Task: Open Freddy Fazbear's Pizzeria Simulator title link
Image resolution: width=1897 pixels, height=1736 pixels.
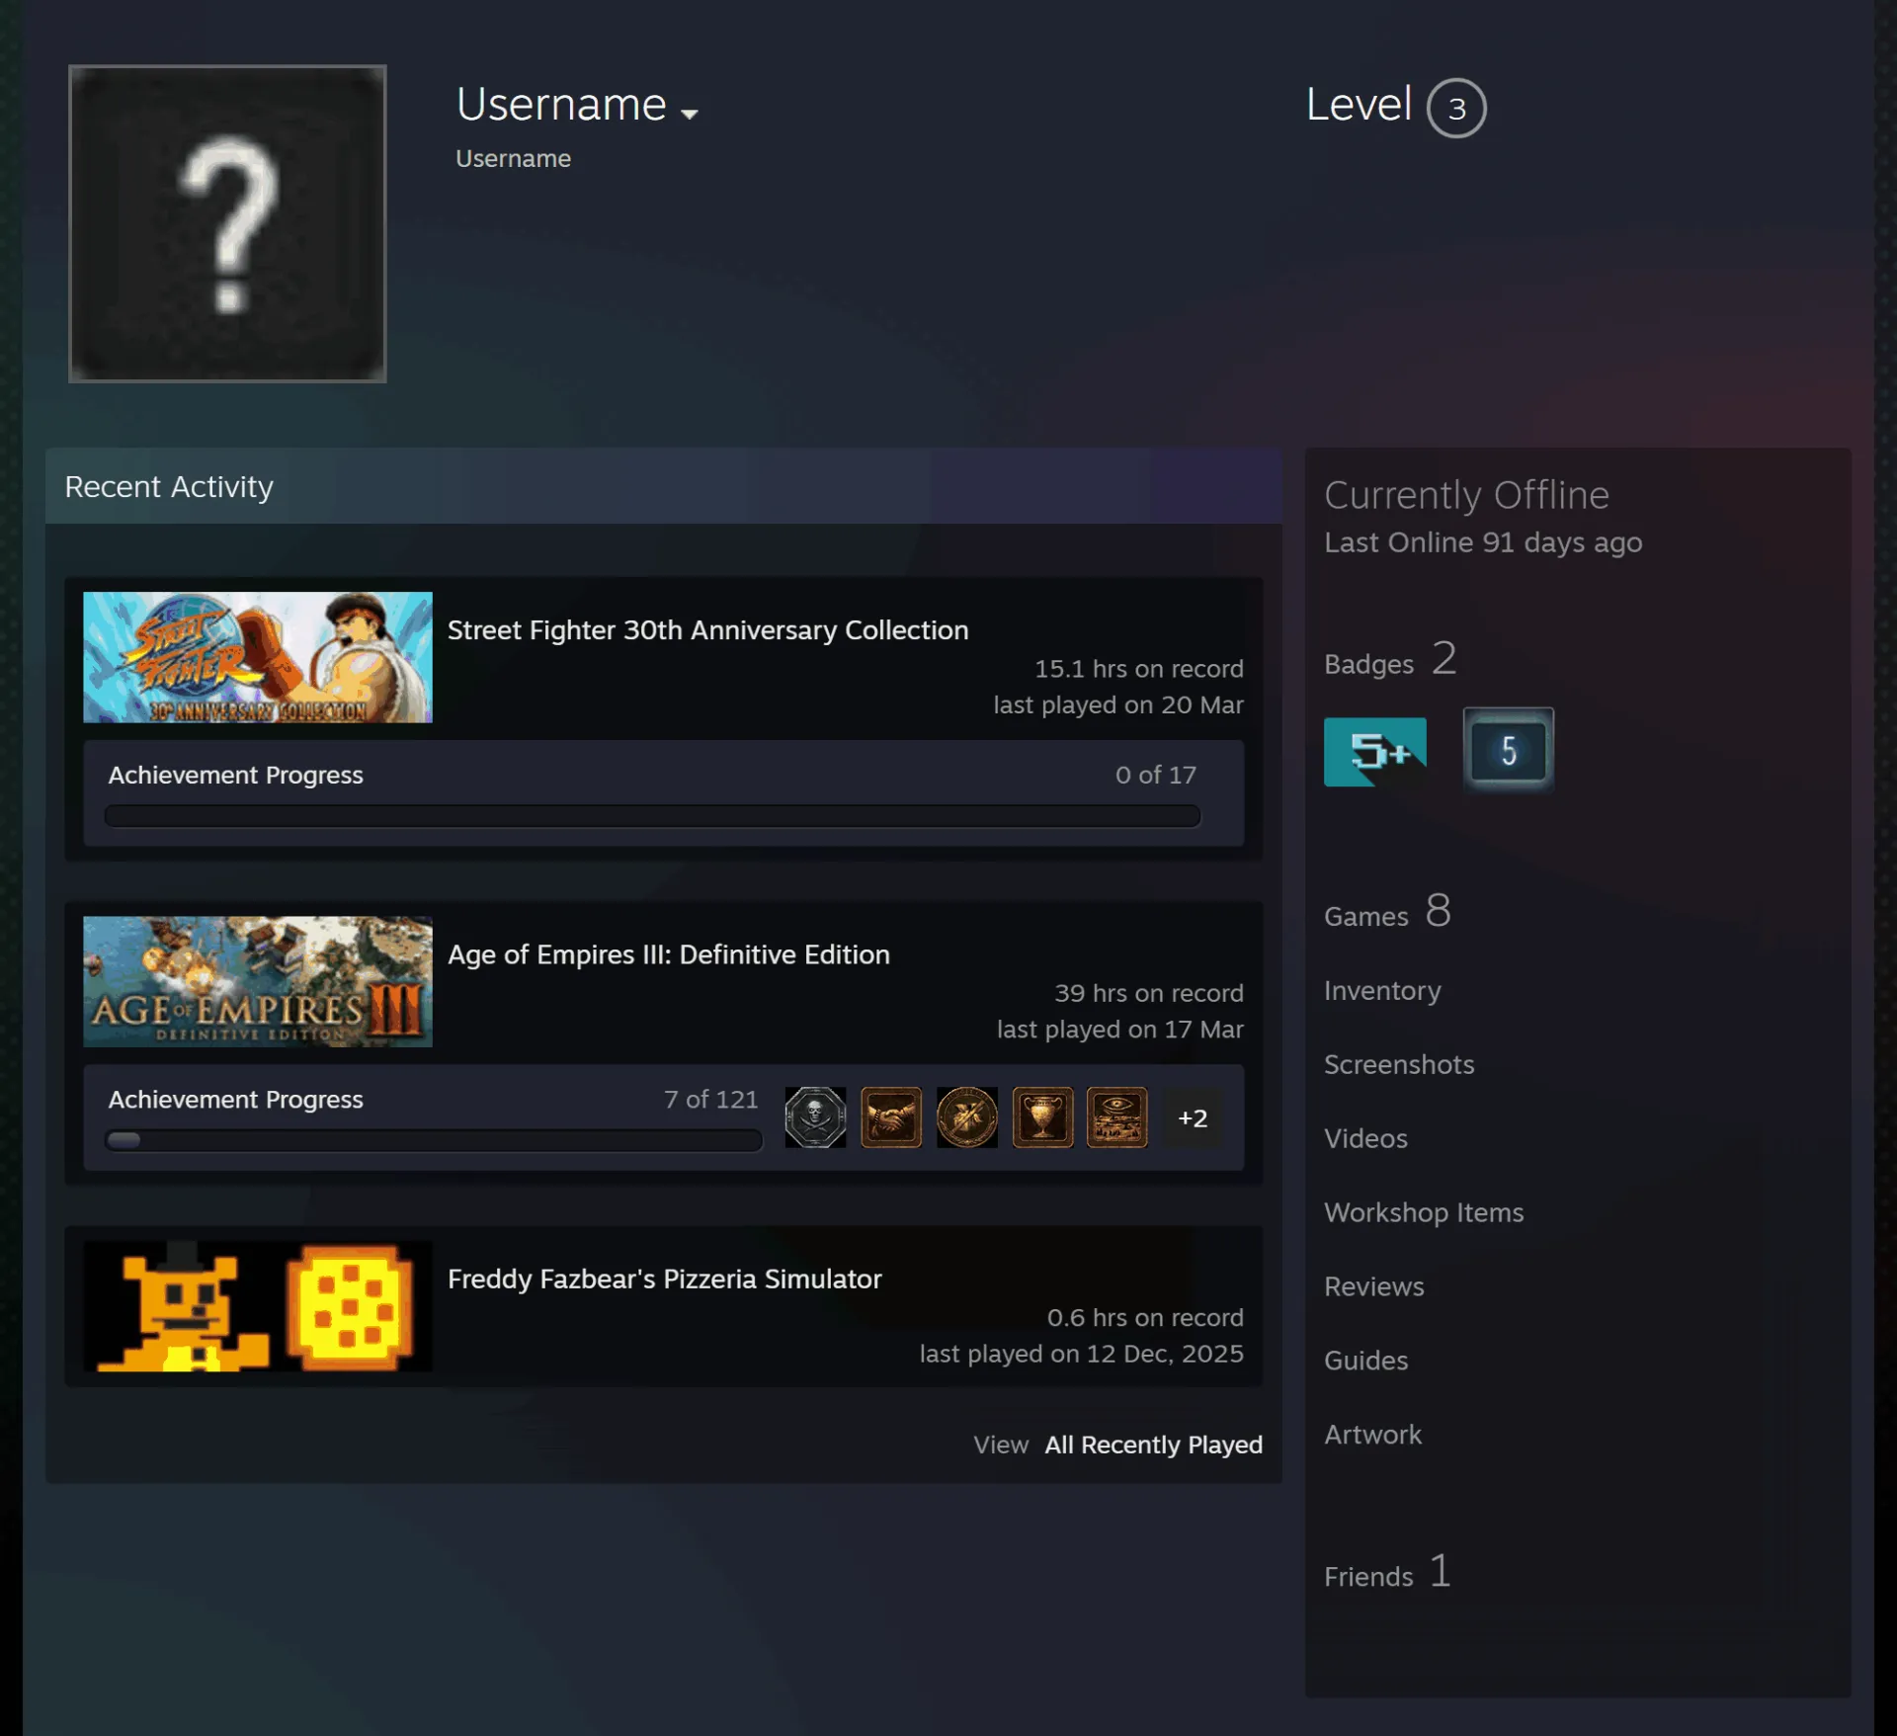Action: pyautogui.click(x=665, y=1279)
